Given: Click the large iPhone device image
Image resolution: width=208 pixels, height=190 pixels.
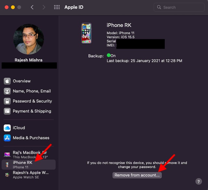Looking at the screenshot, I should click(86, 33).
